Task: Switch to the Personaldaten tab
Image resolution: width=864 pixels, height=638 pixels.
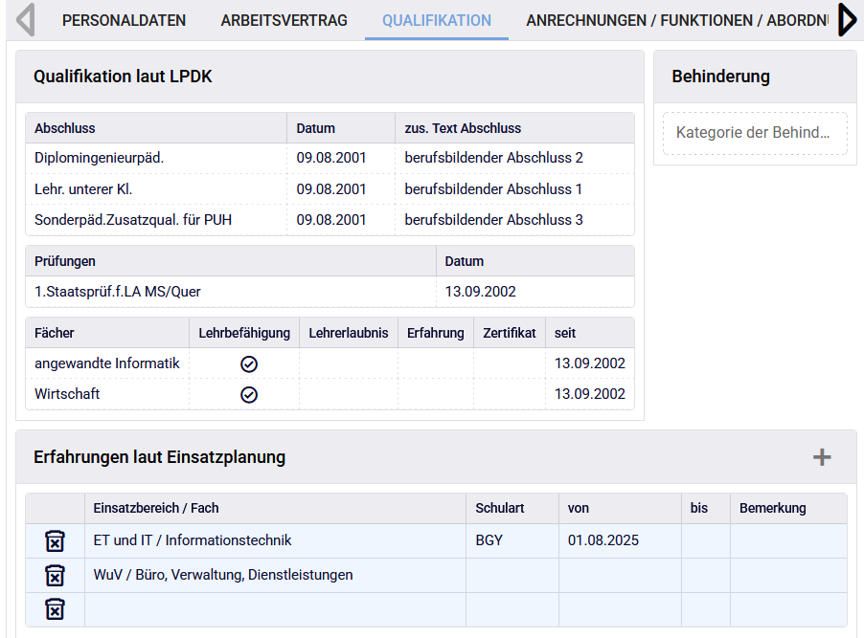Action: (x=125, y=20)
